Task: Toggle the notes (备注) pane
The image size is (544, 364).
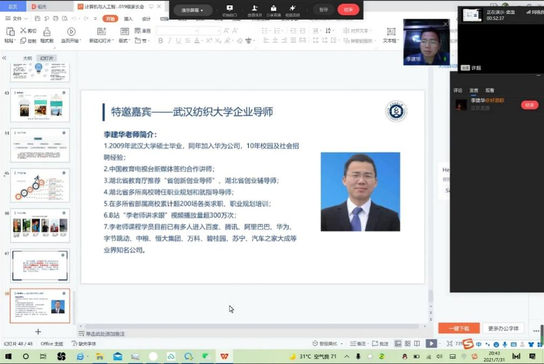Action: pyautogui.click(x=358, y=344)
